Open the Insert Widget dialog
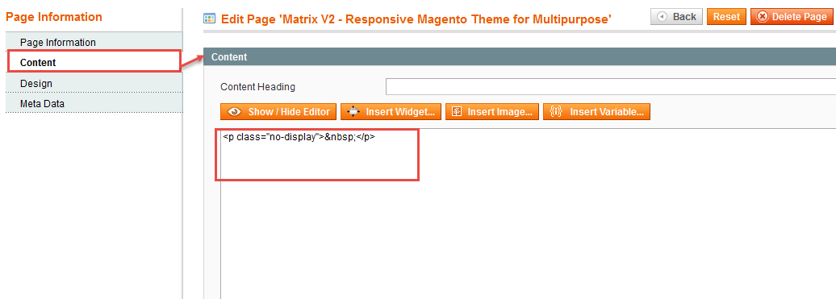This screenshot has height=299, width=836. click(x=391, y=112)
